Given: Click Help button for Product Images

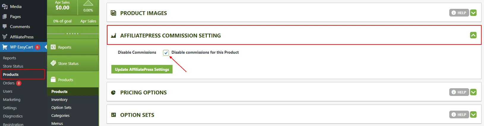Looking at the screenshot, I should (459, 13).
